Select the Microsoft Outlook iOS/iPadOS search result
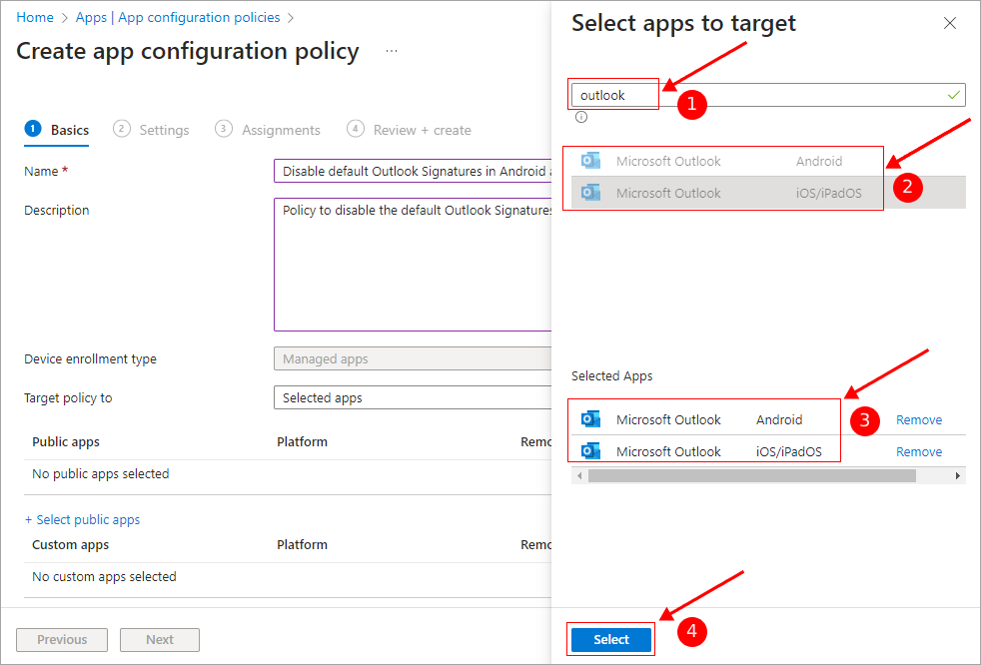This screenshot has width=981, height=665. click(x=768, y=193)
